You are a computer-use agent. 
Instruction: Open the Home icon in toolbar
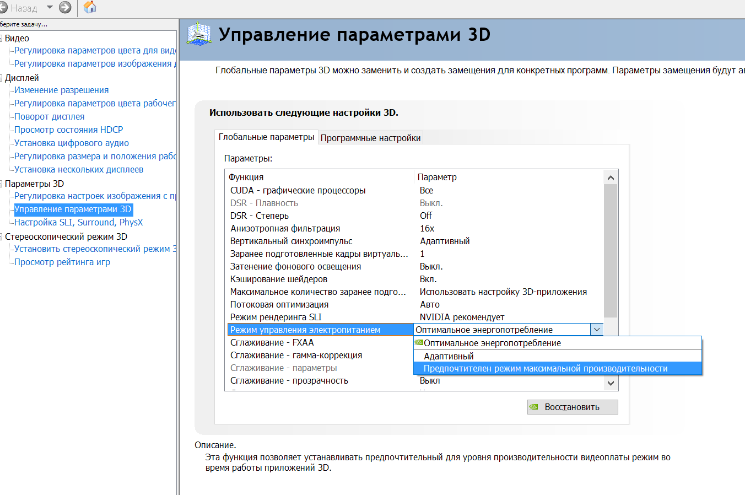[90, 7]
